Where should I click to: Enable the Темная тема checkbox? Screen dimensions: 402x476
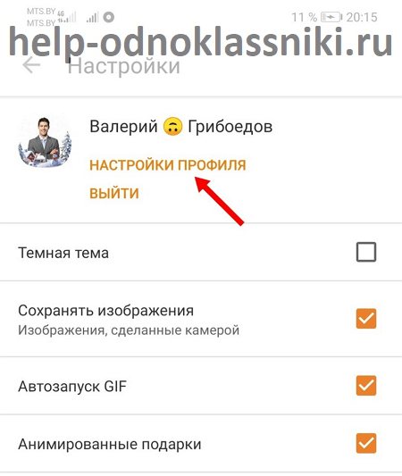(x=366, y=252)
